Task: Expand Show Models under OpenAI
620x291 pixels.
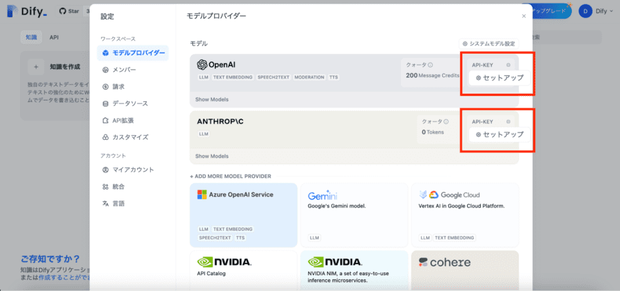Action: (x=211, y=99)
